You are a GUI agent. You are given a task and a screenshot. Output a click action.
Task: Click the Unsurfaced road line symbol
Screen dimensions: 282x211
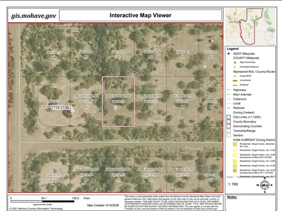[235, 80]
